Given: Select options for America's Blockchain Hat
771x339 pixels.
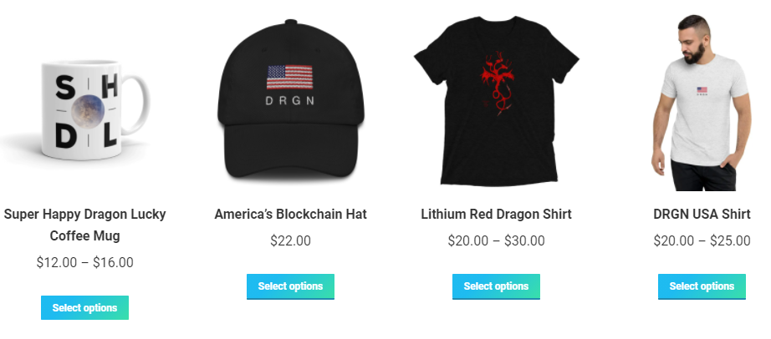Looking at the screenshot, I should [x=290, y=286].
